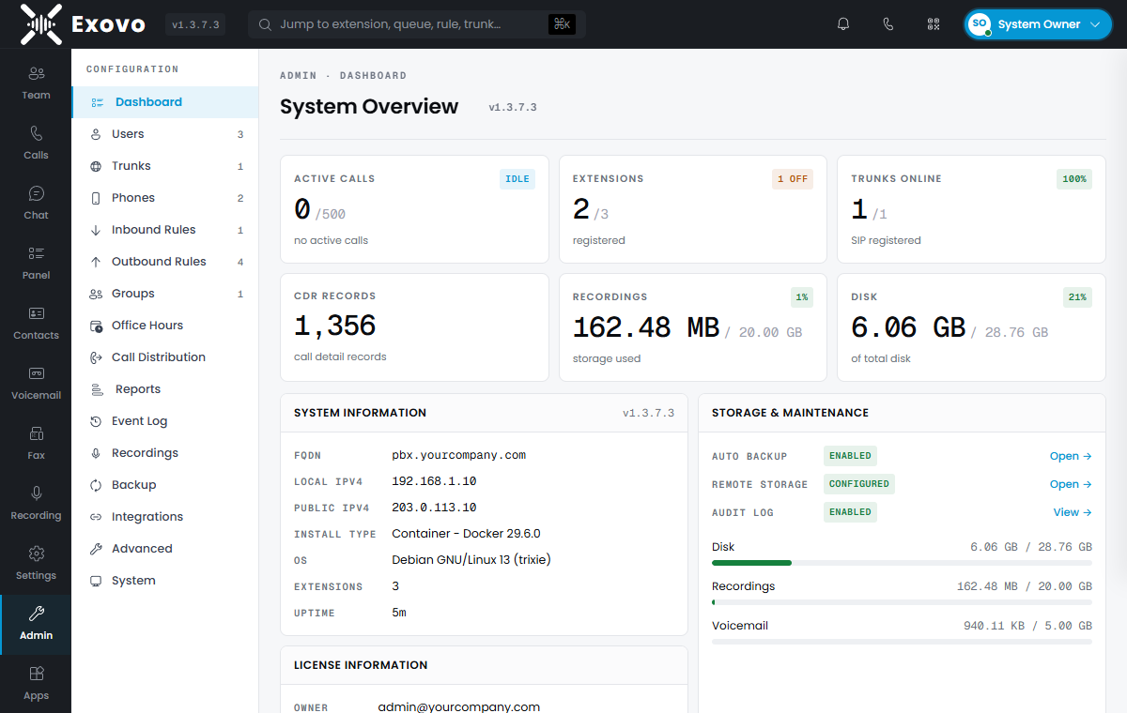This screenshot has height=713, width=1127.
Task: Click the Exovo logo icon
Action: [40, 24]
